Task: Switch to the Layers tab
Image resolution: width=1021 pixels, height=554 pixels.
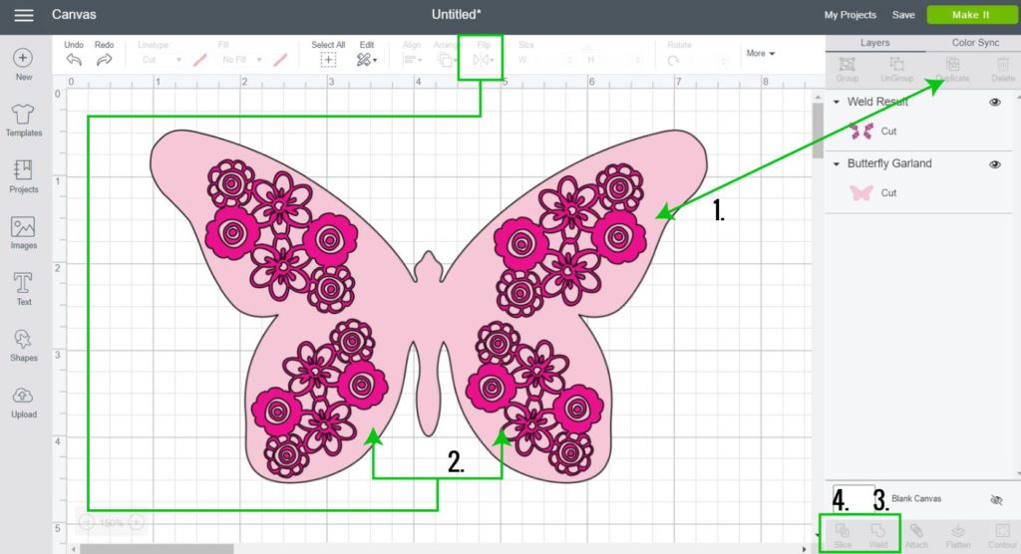Action: tap(874, 42)
